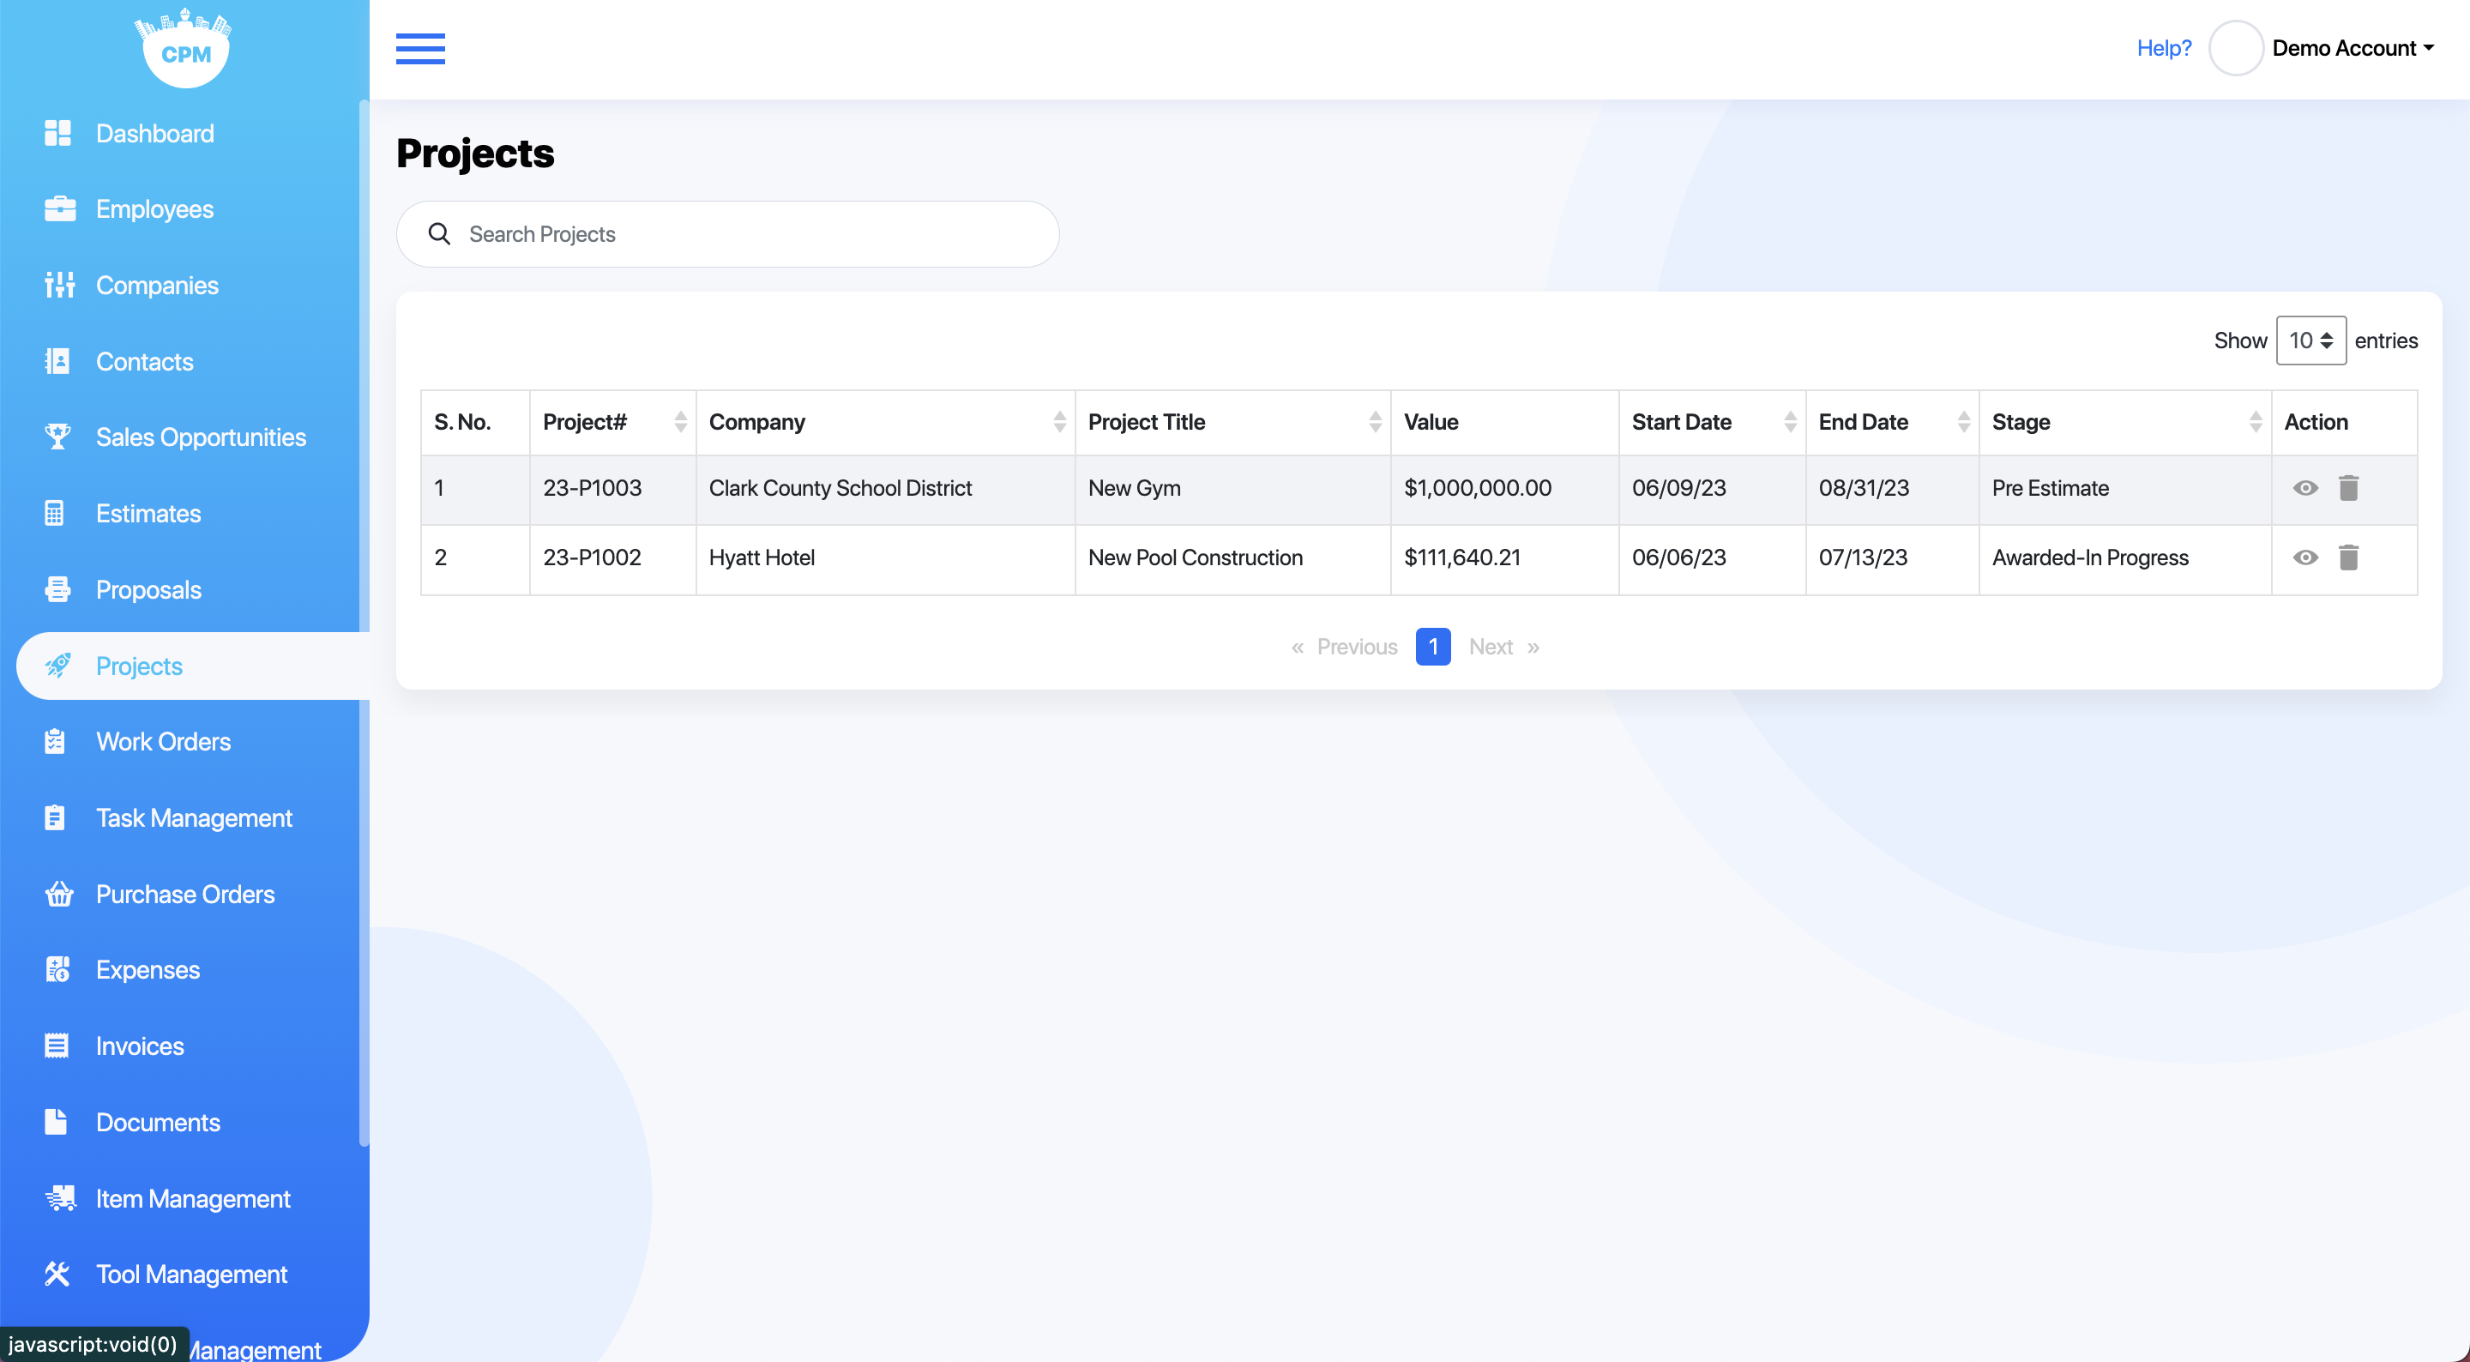Click the Estimates calculator icon
2470x1362 pixels.
pyautogui.click(x=55, y=513)
